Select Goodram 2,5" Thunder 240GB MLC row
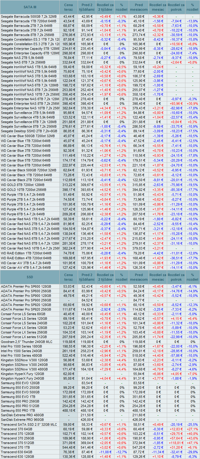This screenshot has height=459, width=200. tap(100, 342)
